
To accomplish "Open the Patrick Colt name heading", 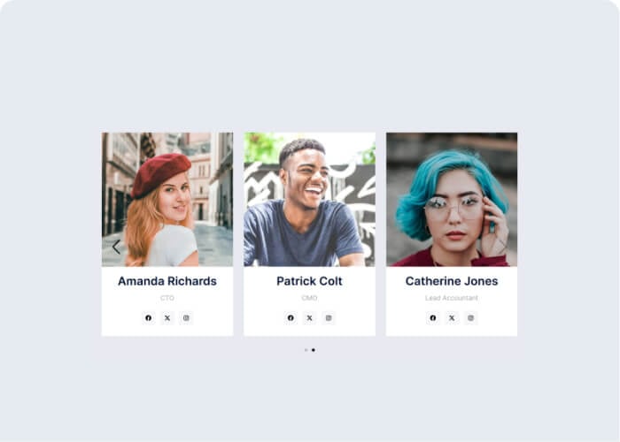I will [310, 281].
